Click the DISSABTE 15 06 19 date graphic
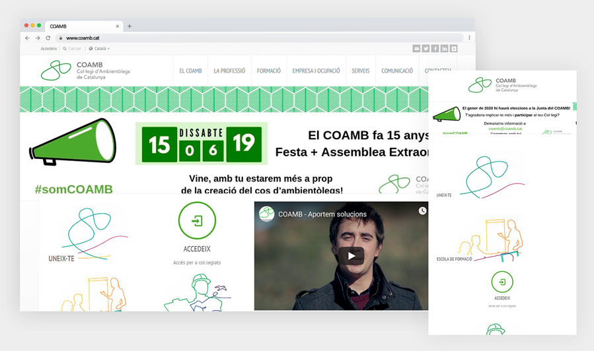Image resolution: width=594 pixels, height=351 pixels. pyautogui.click(x=202, y=144)
